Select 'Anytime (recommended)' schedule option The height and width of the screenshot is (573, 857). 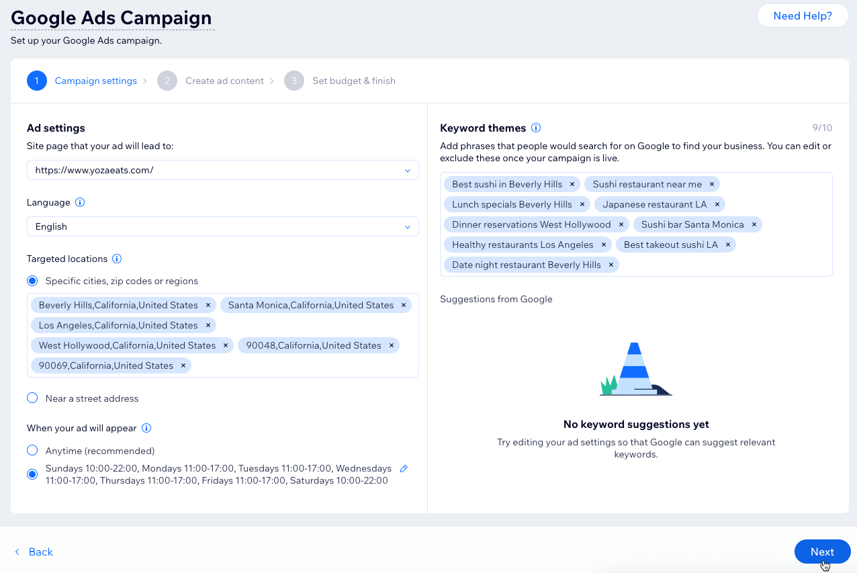click(x=32, y=451)
